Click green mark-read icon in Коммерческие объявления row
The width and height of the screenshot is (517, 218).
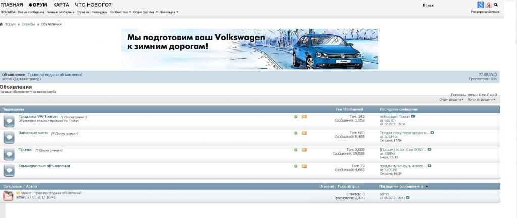[x=296, y=166]
